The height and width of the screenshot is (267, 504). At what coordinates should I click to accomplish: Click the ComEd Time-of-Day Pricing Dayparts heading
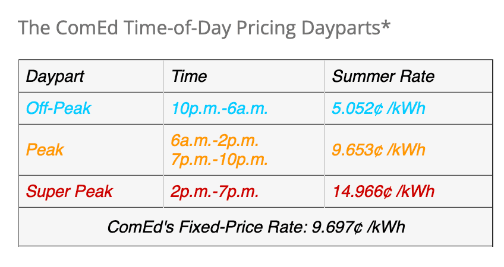pos(204,28)
